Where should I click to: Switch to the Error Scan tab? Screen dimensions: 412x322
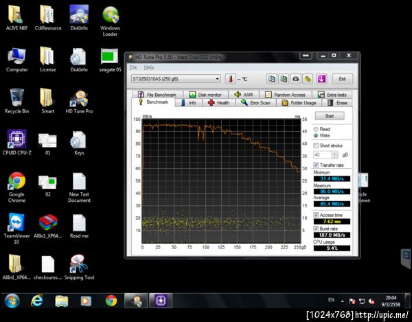coord(255,103)
